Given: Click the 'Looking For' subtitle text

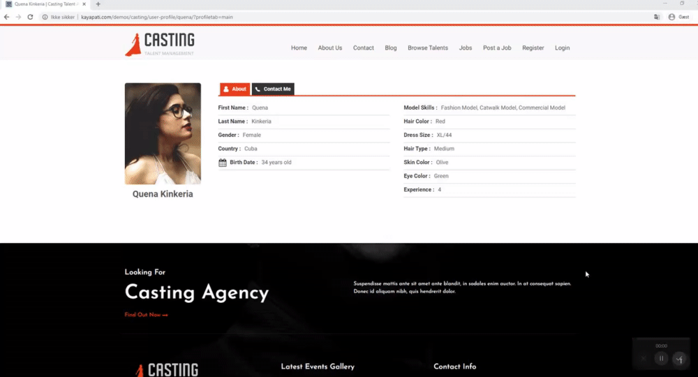Looking at the screenshot, I should [144, 272].
